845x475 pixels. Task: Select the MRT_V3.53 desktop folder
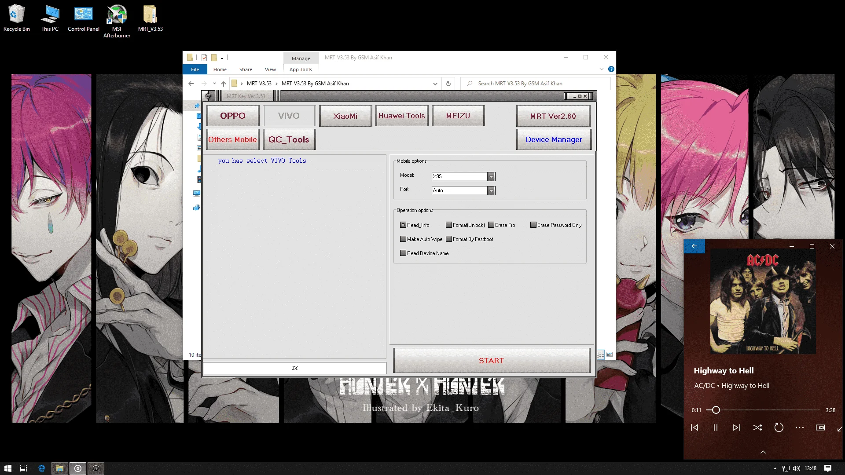tap(150, 18)
